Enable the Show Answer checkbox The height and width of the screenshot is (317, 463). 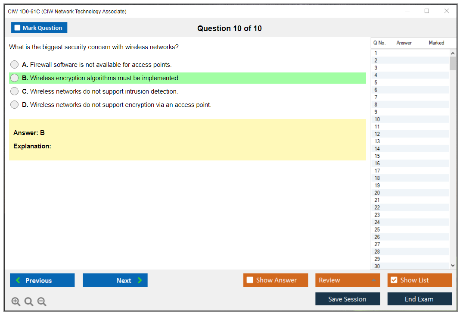(250, 280)
